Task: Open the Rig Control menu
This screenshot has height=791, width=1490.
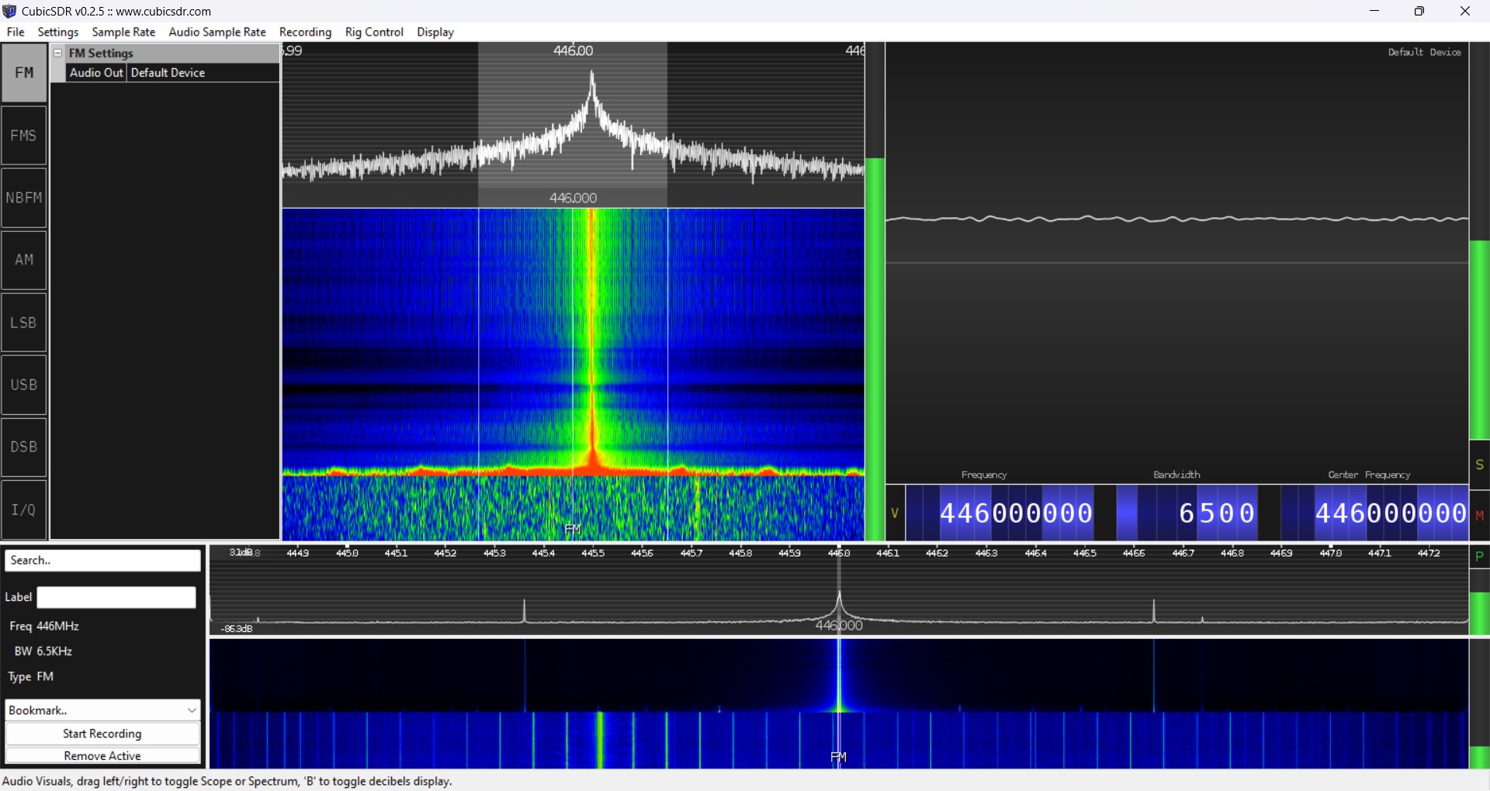Action: [374, 32]
